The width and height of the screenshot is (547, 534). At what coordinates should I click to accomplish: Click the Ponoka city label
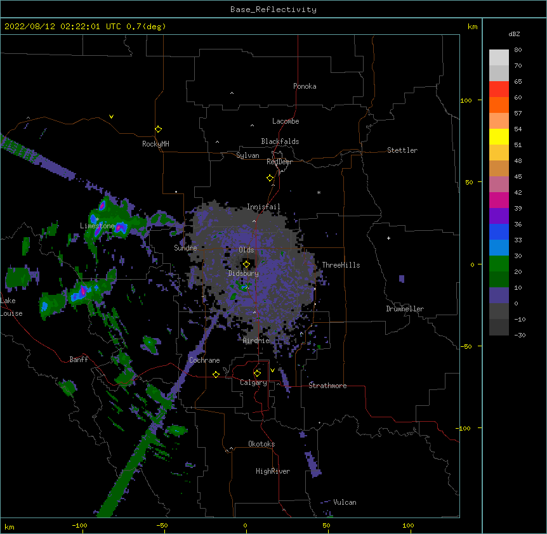tap(305, 86)
